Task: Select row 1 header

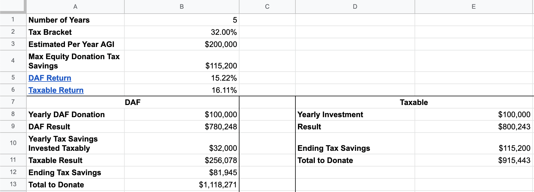Action: [x=13, y=20]
